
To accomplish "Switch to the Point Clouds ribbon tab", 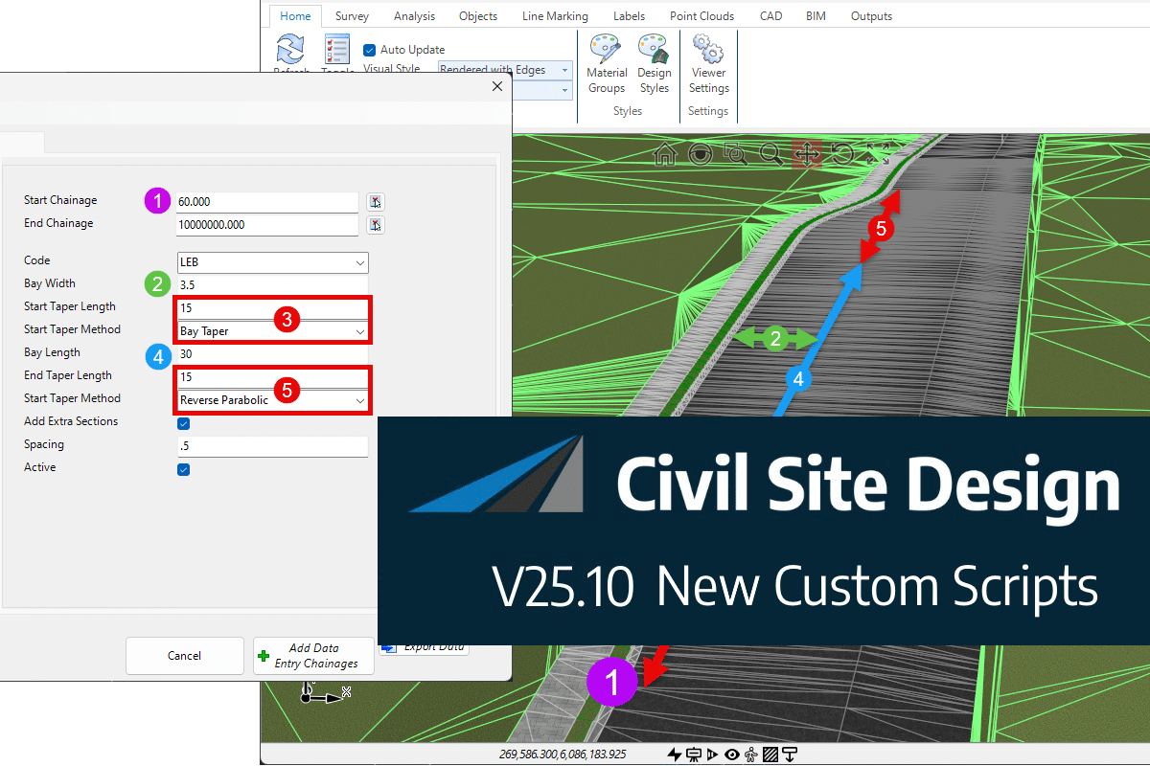I will pyautogui.click(x=701, y=16).
